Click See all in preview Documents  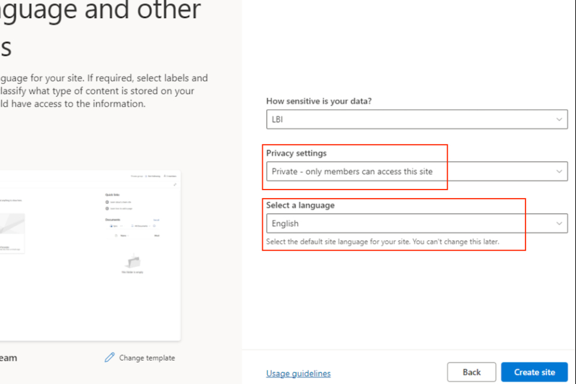point(156,220)
